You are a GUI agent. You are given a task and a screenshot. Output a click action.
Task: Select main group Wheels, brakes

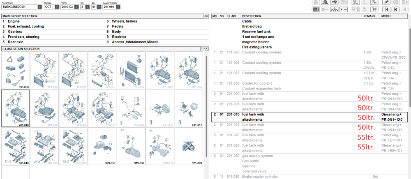coord(157,21)
